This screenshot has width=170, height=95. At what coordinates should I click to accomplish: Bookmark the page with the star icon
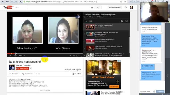125,2
